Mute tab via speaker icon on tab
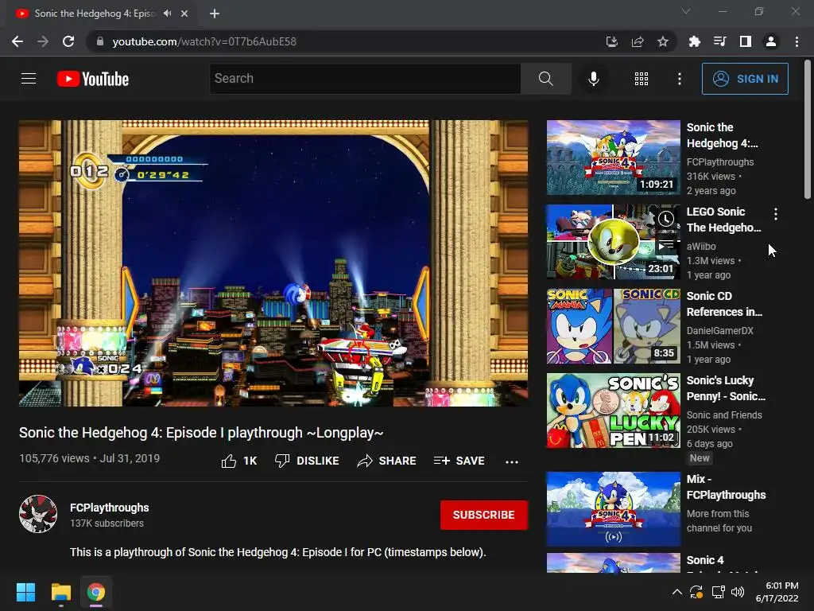Image resolution: width=814 pixels, height=611 pixels. 167,14
